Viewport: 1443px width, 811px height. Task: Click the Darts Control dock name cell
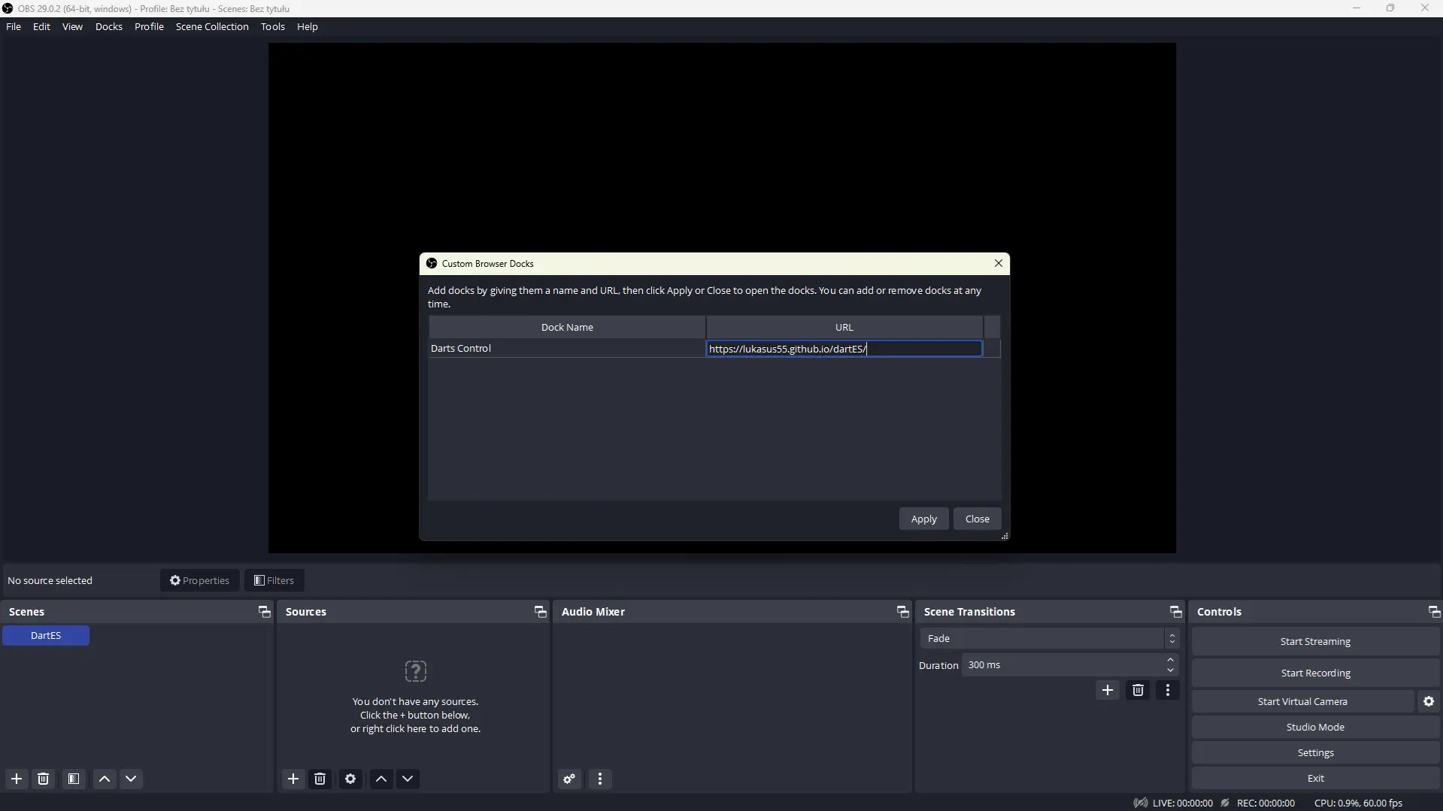(x=566, y=348)
